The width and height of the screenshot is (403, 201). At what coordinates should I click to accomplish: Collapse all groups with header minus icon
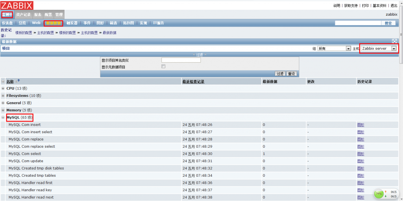point(3,81)
